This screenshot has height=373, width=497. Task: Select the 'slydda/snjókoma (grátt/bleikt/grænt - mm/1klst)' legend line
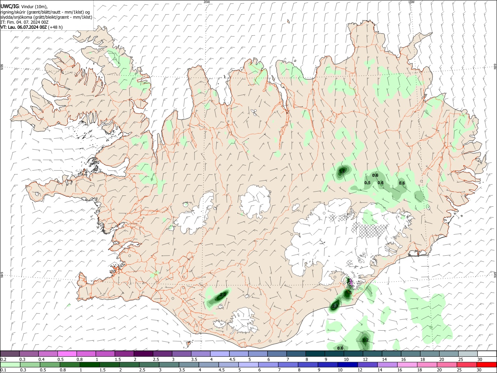[46, 17]
